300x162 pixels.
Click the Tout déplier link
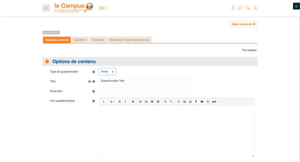point(249,50)
